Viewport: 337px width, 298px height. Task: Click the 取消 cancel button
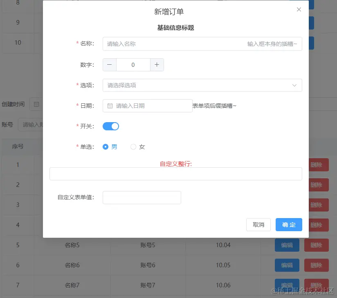258,225
